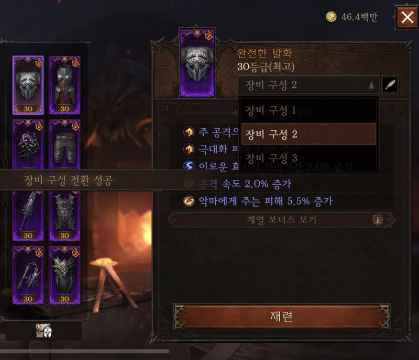Click the feather edit icon beside dropdown
The height and width of the screenshot is (360, 419).
[x=390, y=85]
